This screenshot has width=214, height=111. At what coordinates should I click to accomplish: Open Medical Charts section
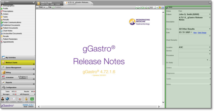click(18, 63)
